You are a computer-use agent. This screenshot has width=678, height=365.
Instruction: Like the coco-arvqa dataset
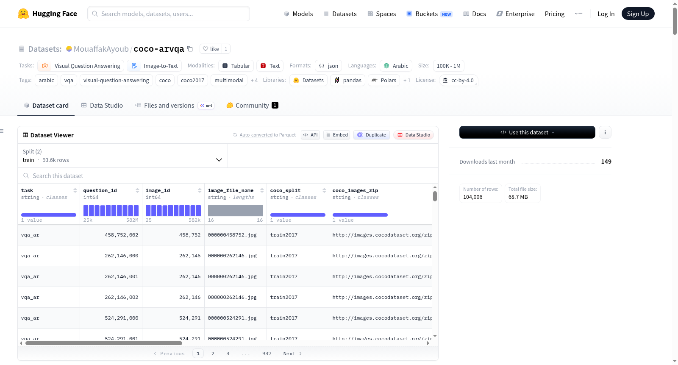pyautogui.click(x=211, y=49)
